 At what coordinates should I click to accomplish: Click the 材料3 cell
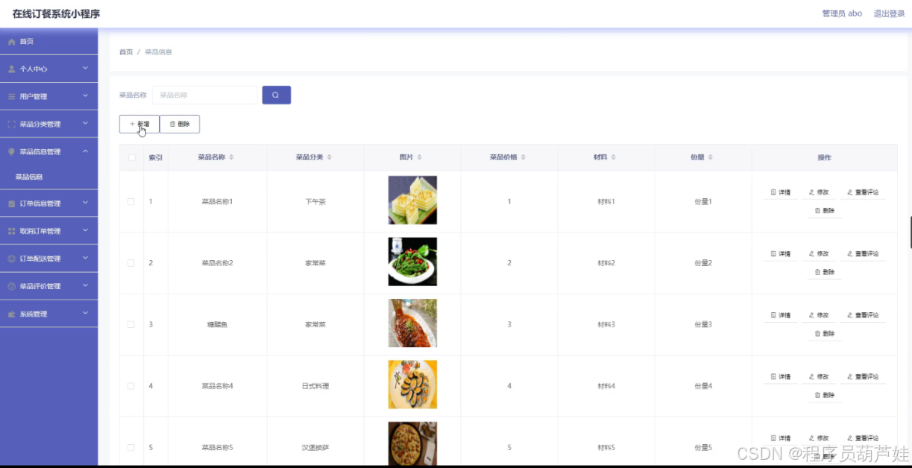pos(606,325)
